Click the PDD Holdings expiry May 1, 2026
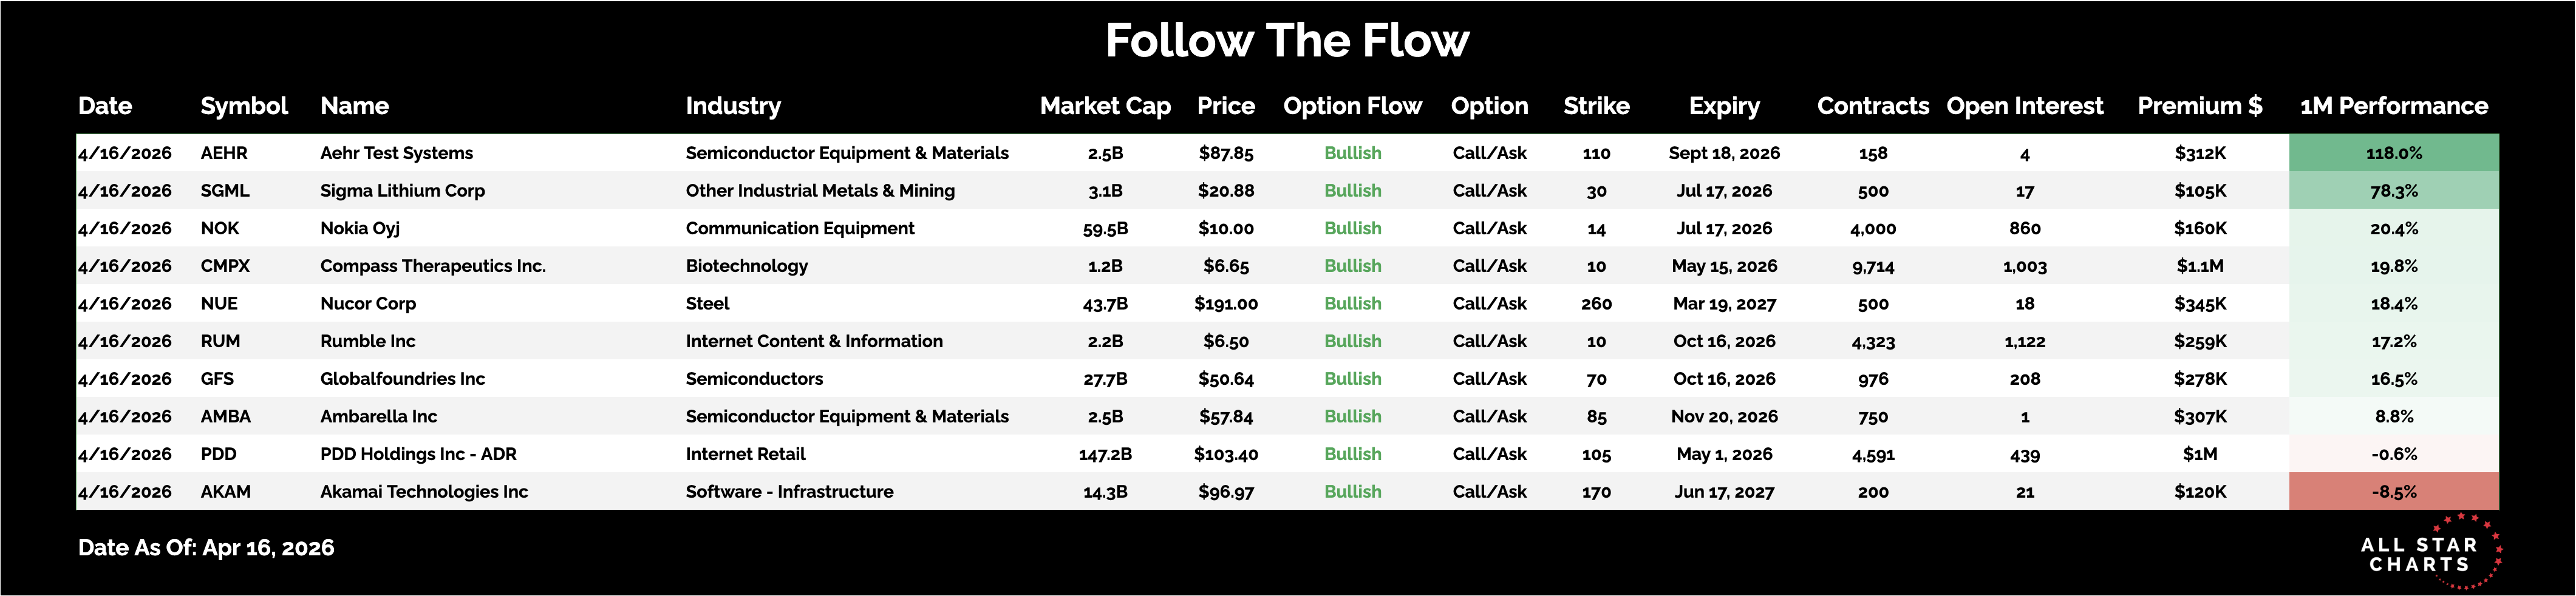The width and height of the screenshot is (2576, 596). click(1724, 454)
